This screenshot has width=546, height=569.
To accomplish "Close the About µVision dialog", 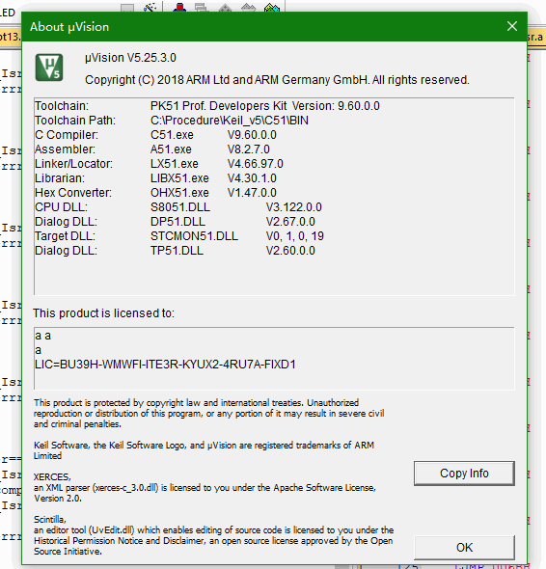I will pyautogui.click(x=512, y=26).
